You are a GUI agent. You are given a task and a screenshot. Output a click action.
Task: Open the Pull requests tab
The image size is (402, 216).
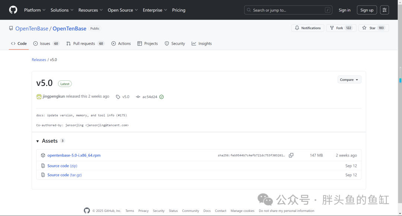tap(85, 43)
